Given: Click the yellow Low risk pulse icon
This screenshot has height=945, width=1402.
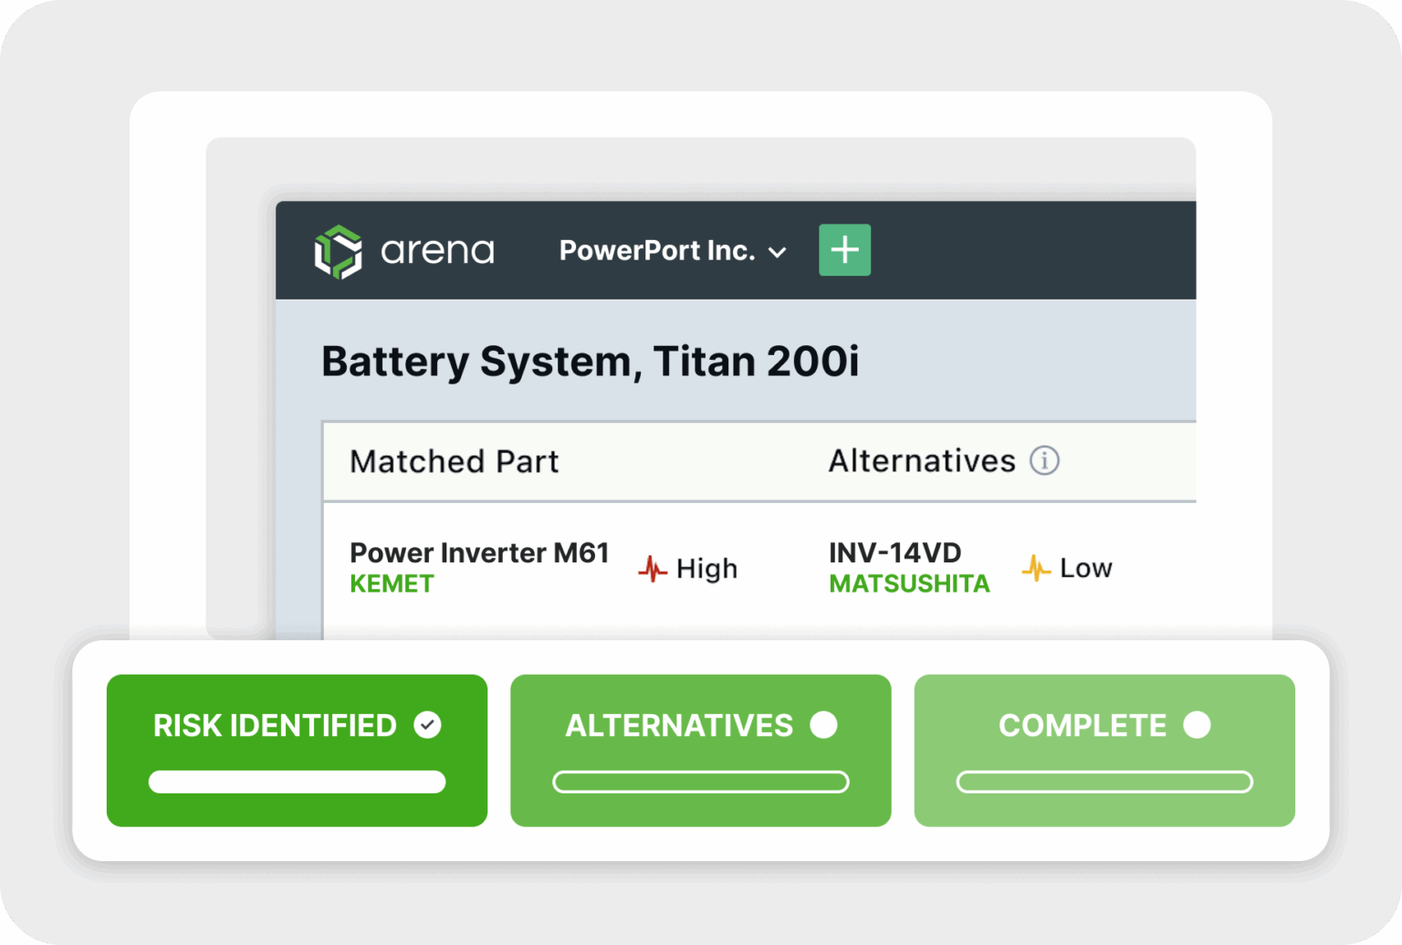Looking at the screenshot, I should (x=1036, y=568).
